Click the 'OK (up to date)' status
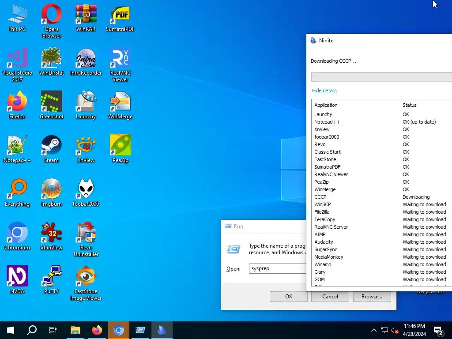The height and width of the screenshot is (339, 452). 419,122
